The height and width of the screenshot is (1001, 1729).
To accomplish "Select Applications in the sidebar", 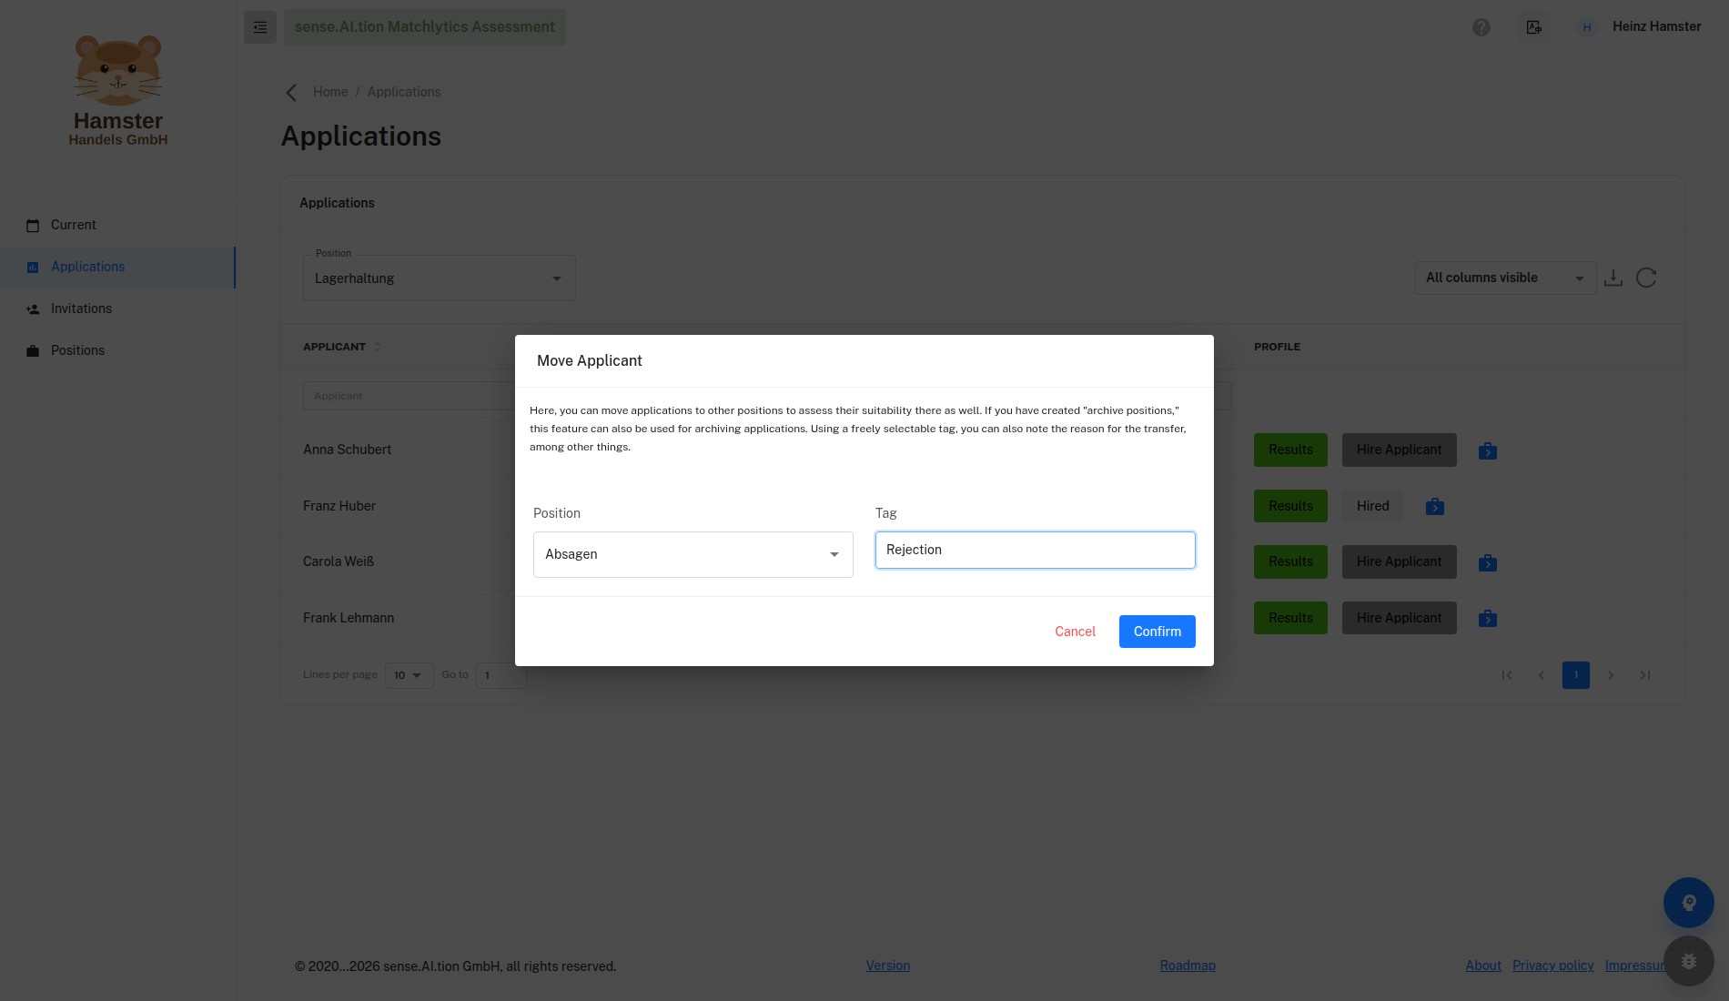I will tap(118, 267).
